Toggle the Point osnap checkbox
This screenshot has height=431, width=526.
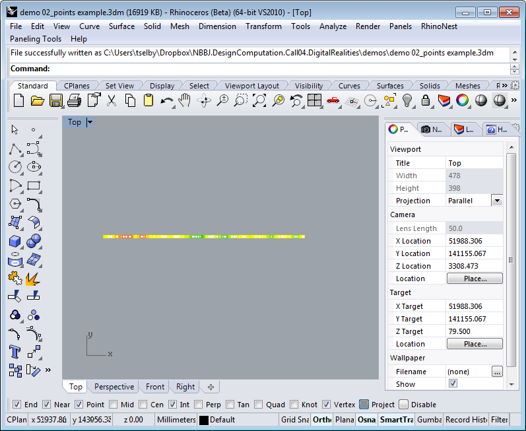coord(79,405)
